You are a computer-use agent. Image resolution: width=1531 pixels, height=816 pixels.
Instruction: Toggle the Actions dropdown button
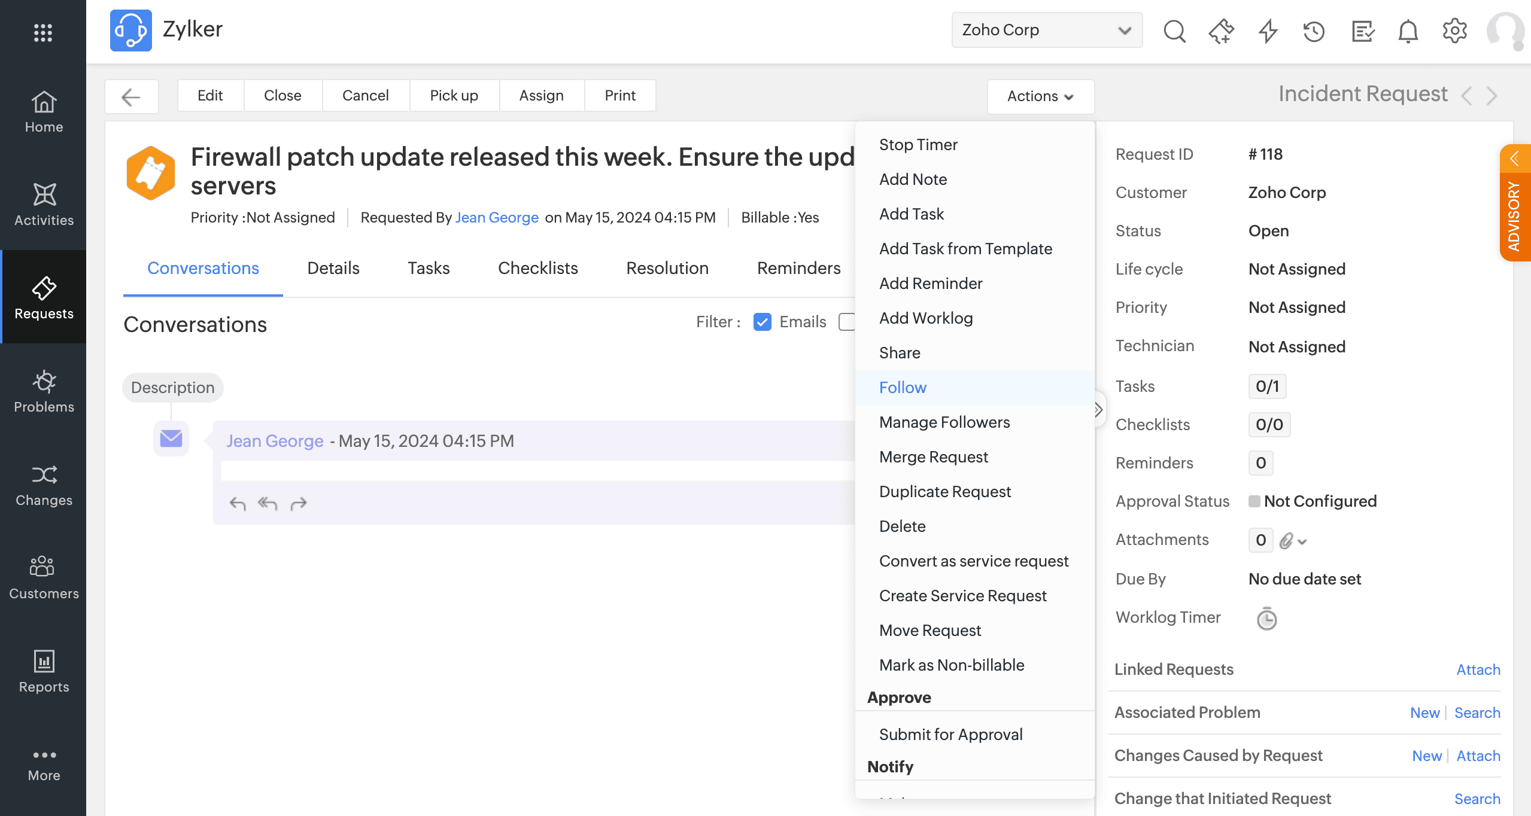coord(1040,96)
